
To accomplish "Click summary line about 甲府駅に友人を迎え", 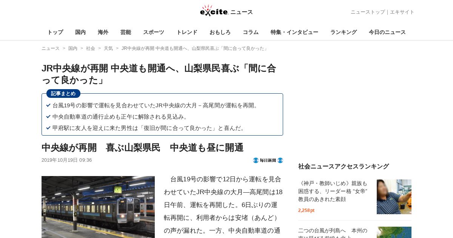I will 149,128.
